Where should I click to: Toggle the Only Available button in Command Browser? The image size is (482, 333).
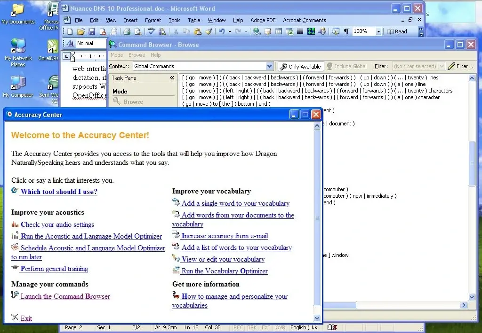click(x=301, y=66)
